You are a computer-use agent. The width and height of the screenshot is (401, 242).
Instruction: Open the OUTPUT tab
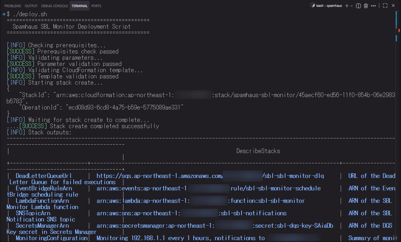[x=31, y=6]
